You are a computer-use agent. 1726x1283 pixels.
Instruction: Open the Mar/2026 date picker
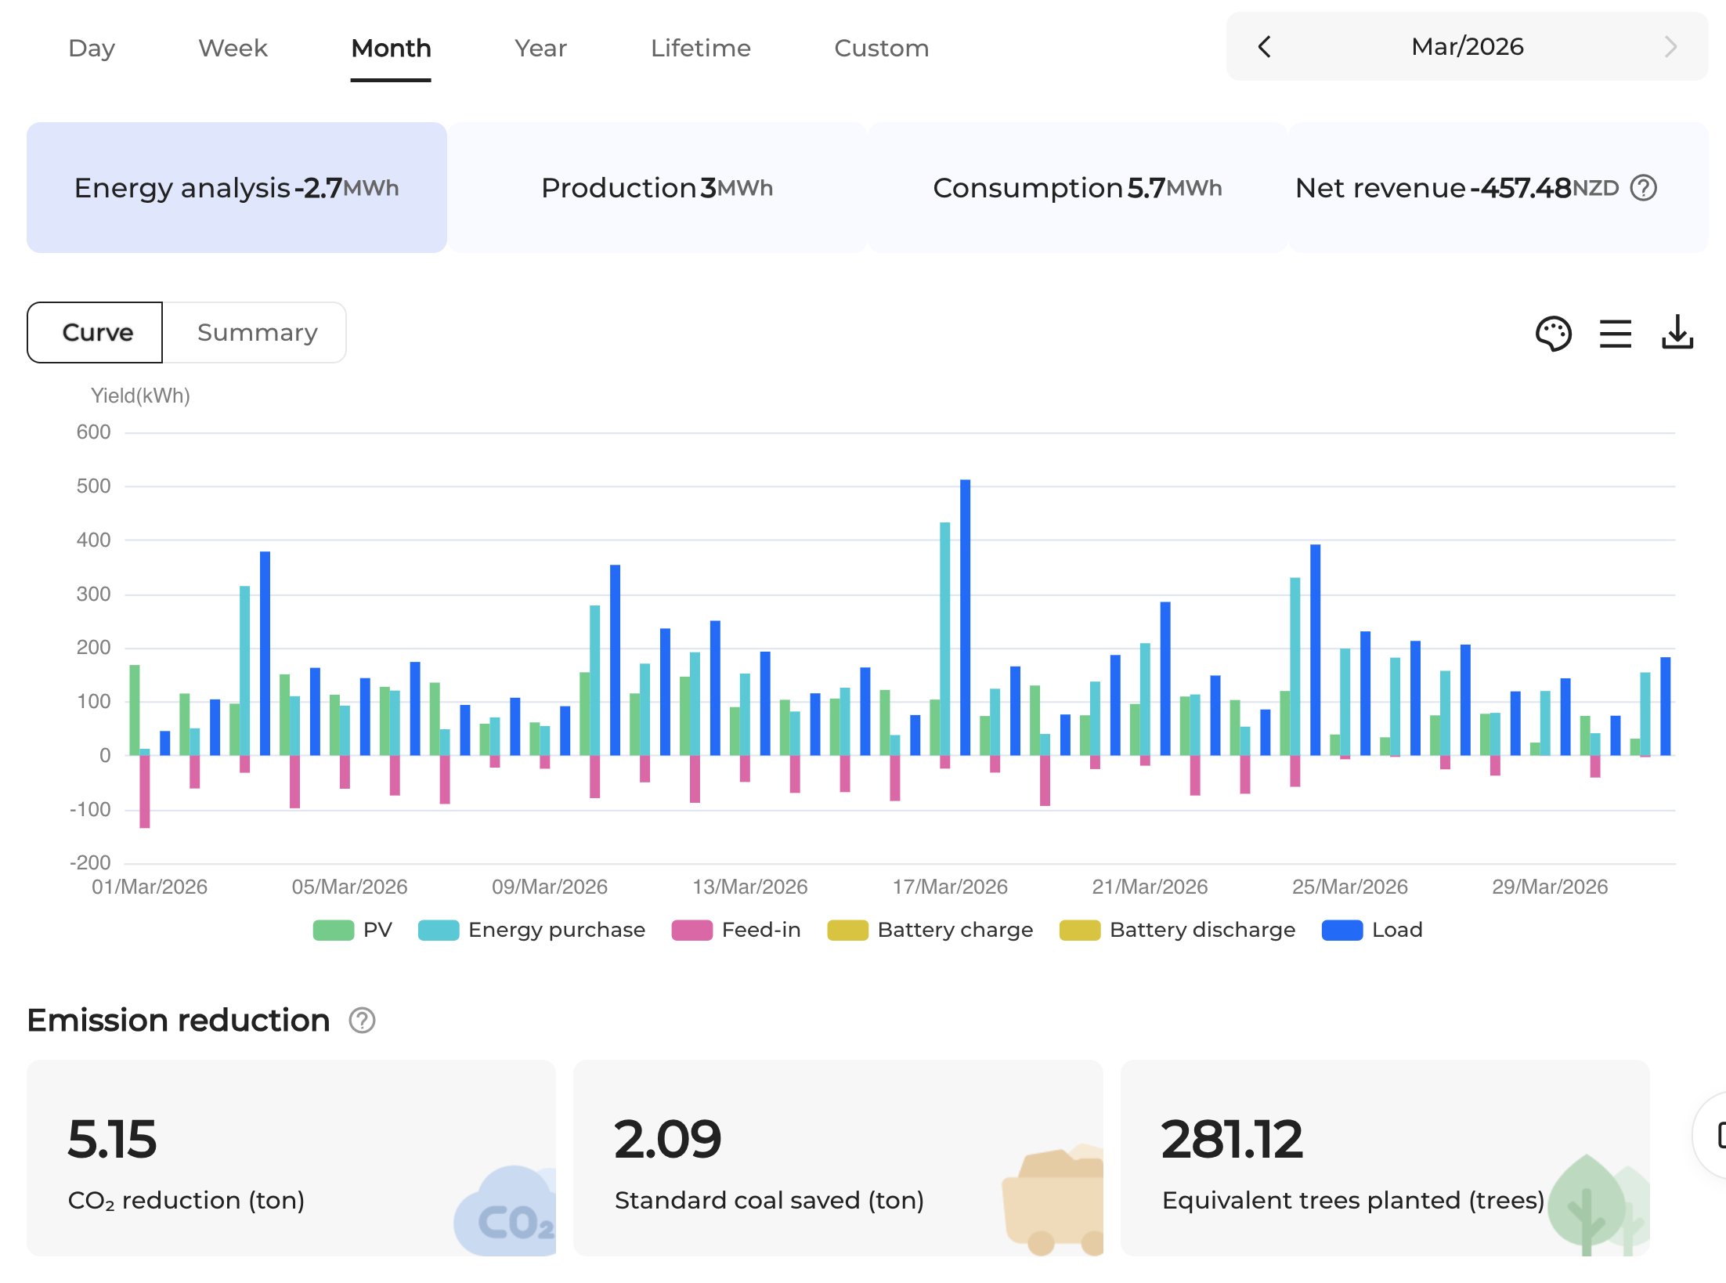pos(1467,47)
